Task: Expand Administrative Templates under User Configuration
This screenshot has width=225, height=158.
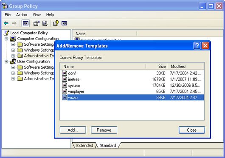Action: click(13, 79)
